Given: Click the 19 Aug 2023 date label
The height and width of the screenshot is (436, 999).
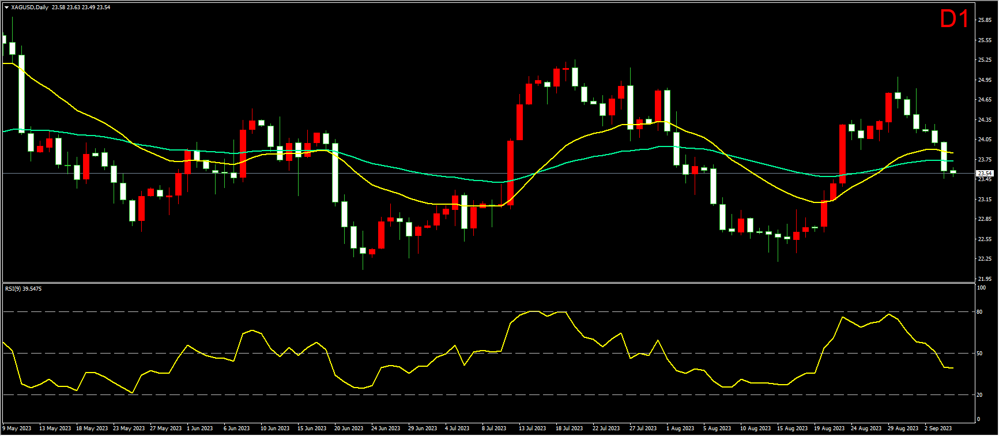Looking at the screenshot, I should click(x=830, y=429).
